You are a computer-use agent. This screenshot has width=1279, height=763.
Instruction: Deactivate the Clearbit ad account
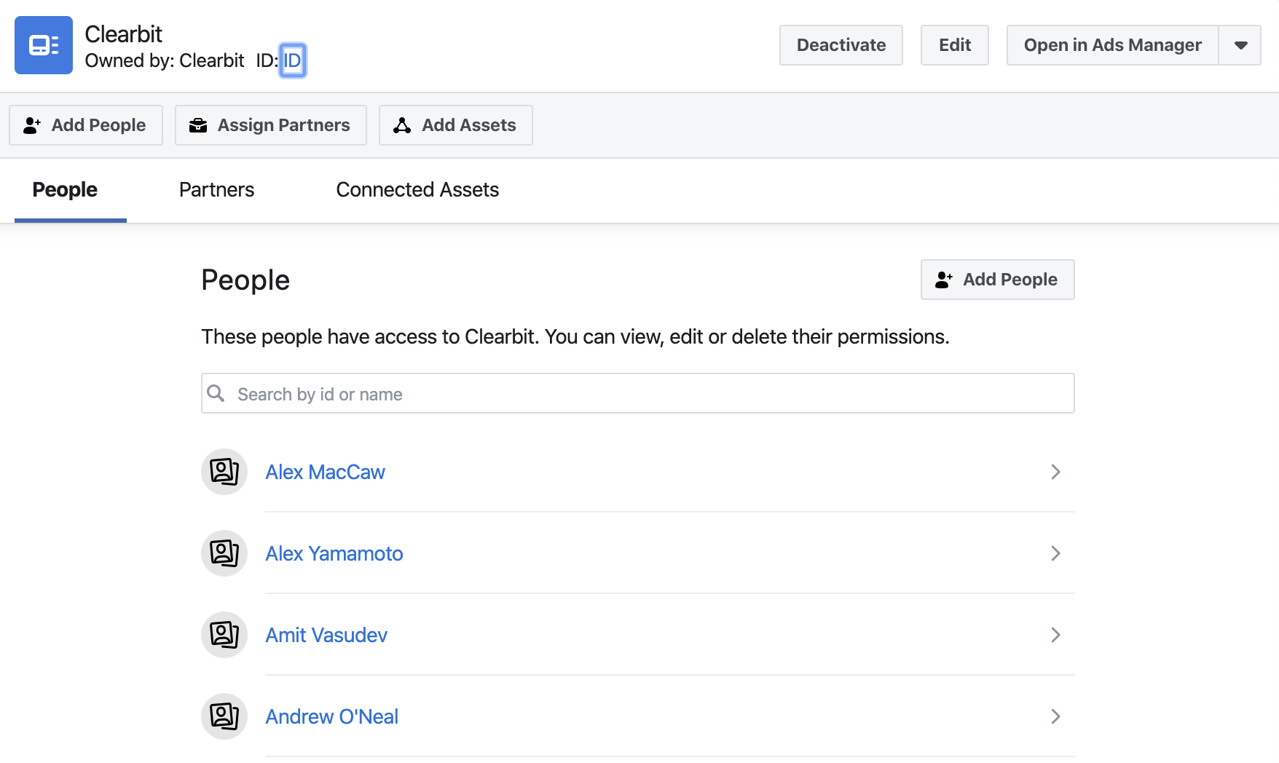point(841,45)
